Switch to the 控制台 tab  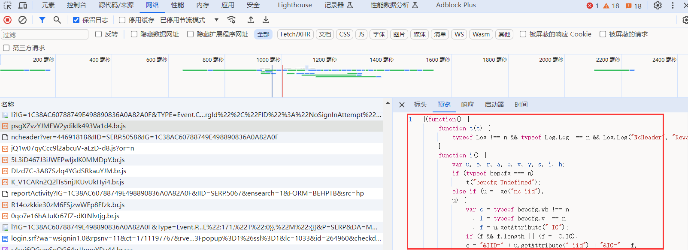point(76,5)
